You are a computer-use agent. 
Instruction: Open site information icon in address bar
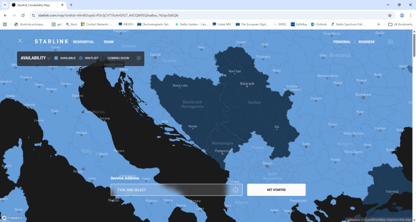(34, 15)
